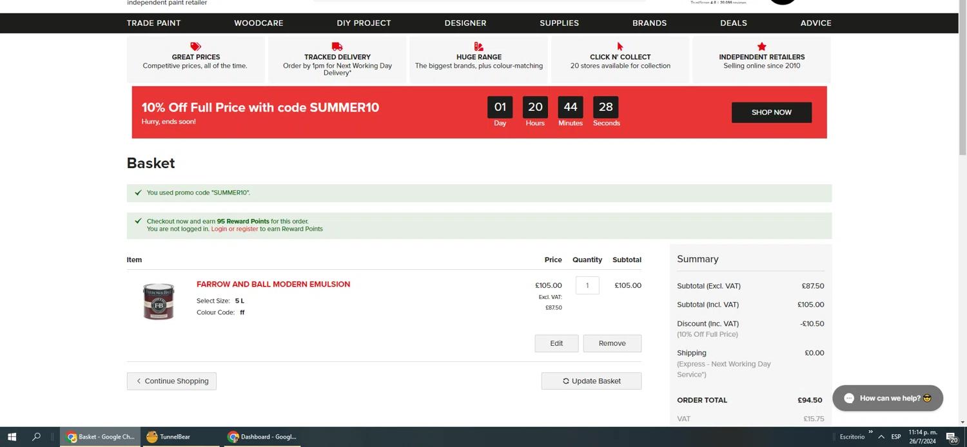Screen dimensions: 967x447
Task: Click the ESP language indicator
Action: [896, 437]
